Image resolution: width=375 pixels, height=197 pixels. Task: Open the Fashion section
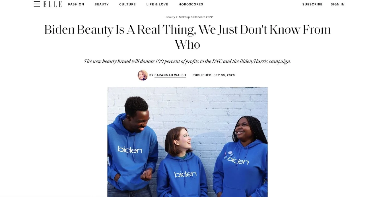coord(76,4)
